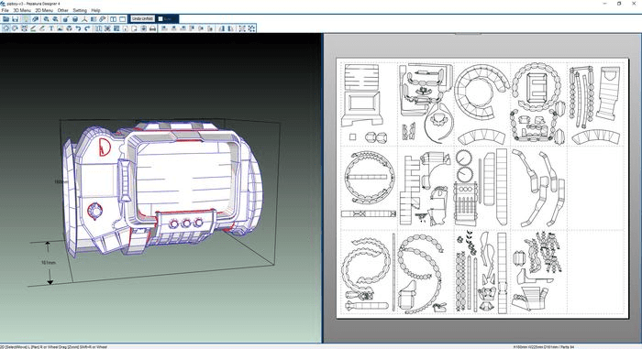Click the undo arrow icon
The image size is (642, 349).
(78, 28)
